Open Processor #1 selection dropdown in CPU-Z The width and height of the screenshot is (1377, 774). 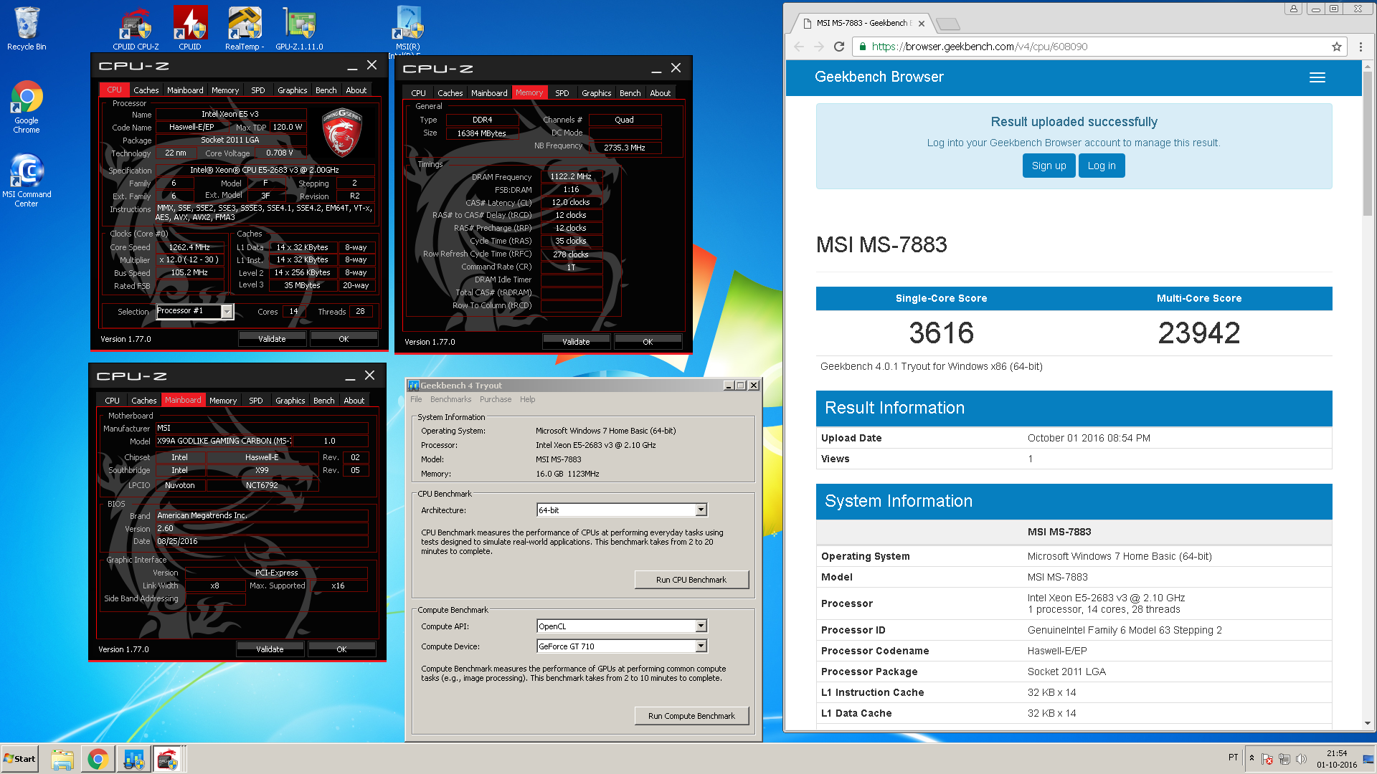tap(227, 311)
